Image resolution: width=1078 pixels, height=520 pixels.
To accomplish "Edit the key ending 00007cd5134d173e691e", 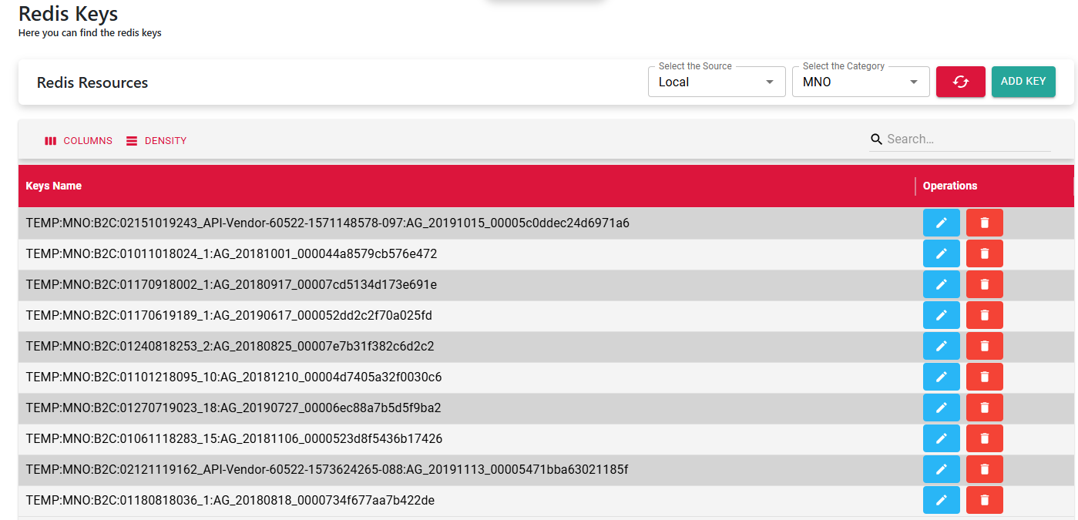I will [941, 285].
